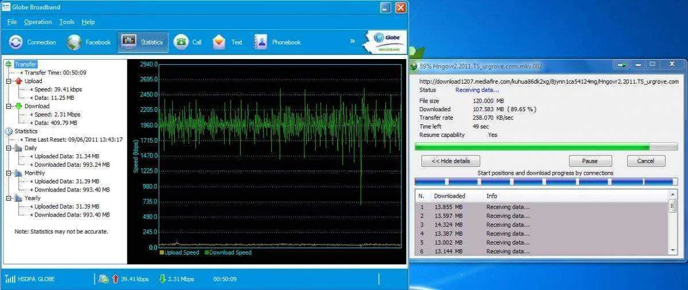This screenshot has height=290, width=688.
Task: Click the Globe Broadband logo
Action: [386, 42]
